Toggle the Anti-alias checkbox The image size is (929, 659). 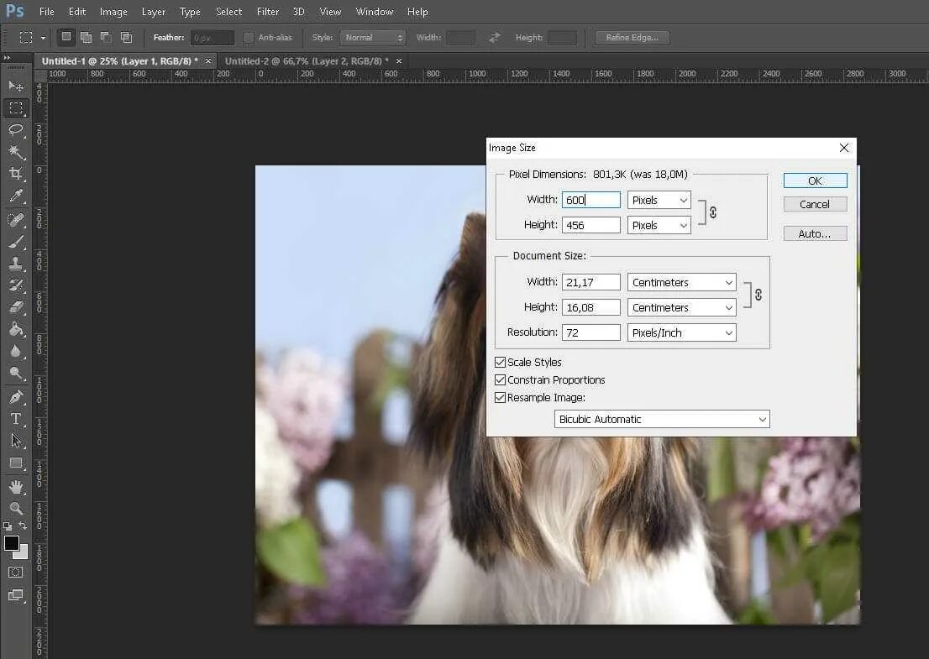pos(249,38)
